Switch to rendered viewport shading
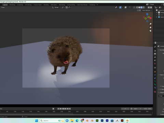Screen dimensions: 164x123 [x=144, y=8]
